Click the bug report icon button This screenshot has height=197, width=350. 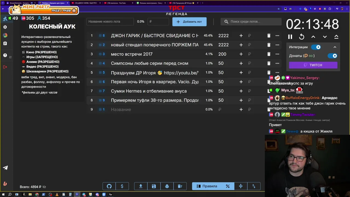(167, 186)
